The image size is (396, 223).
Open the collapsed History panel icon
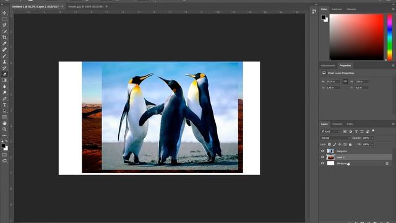[314, 11]
